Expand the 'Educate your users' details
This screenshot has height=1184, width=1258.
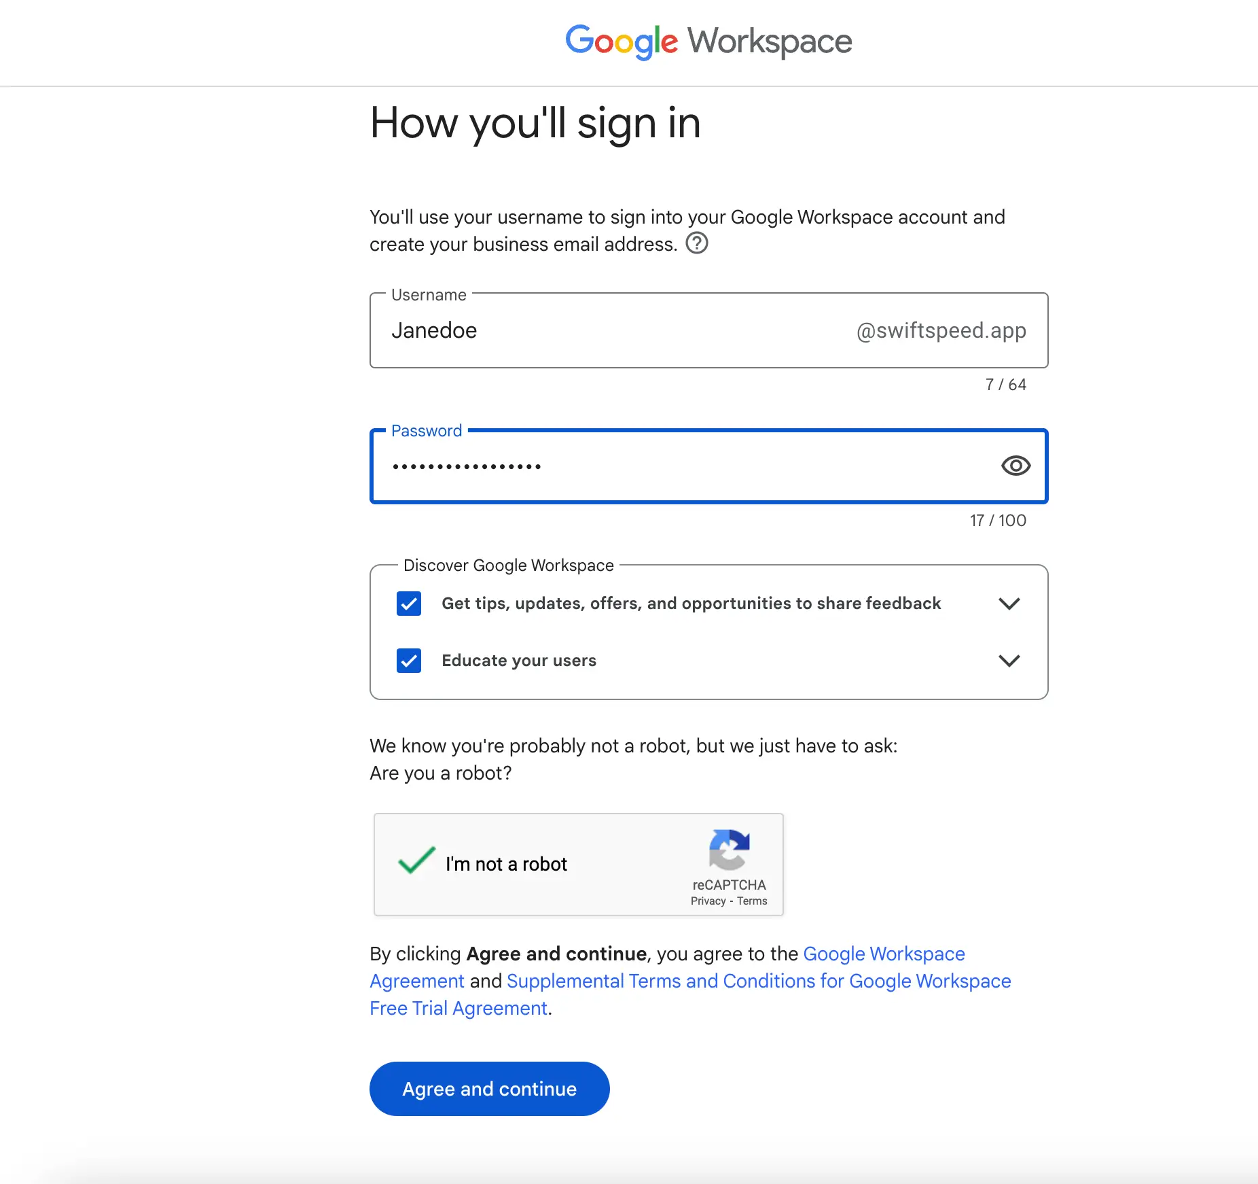(x=1009, y=660)
